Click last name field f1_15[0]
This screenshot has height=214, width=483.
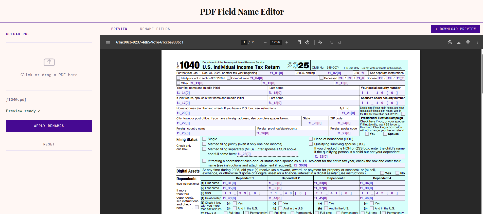313,93
